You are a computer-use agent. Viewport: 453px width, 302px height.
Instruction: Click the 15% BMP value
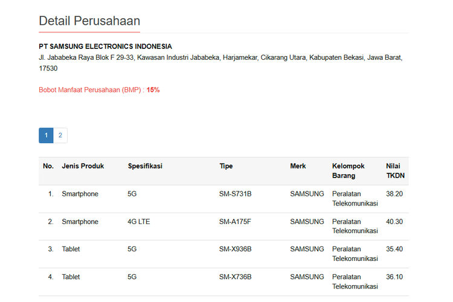pos(153,90)
